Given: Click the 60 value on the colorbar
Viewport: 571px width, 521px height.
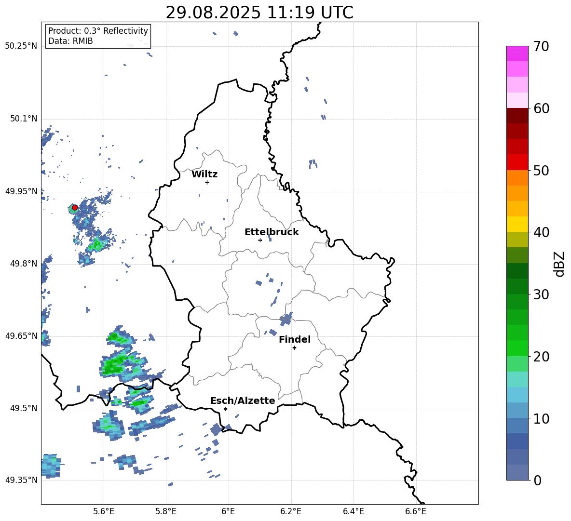Looking at the screenshot, I should [541, 108].
